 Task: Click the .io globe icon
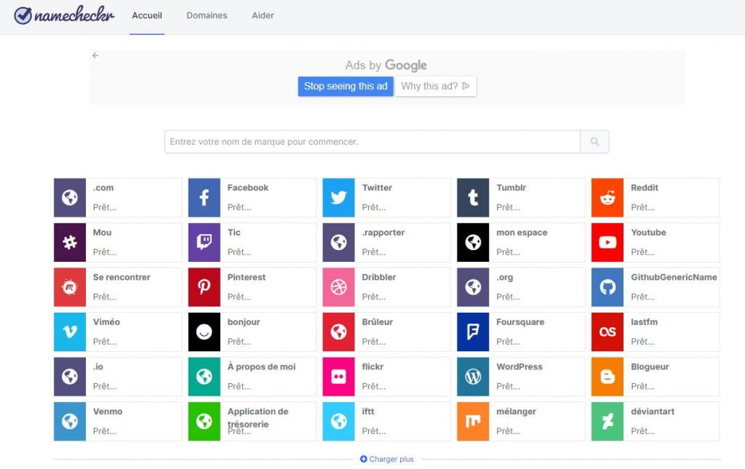[x=70, y=377]
